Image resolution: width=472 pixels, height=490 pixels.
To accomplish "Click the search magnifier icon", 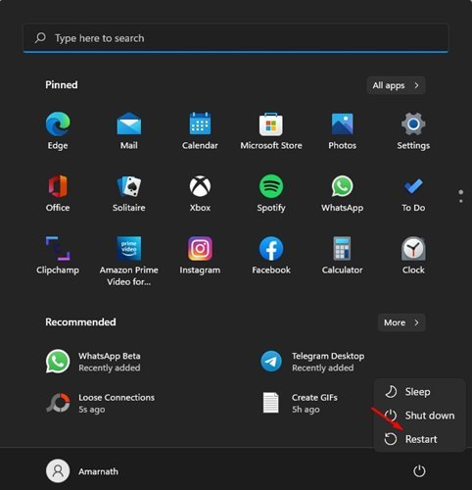I will tap(40, 38).
